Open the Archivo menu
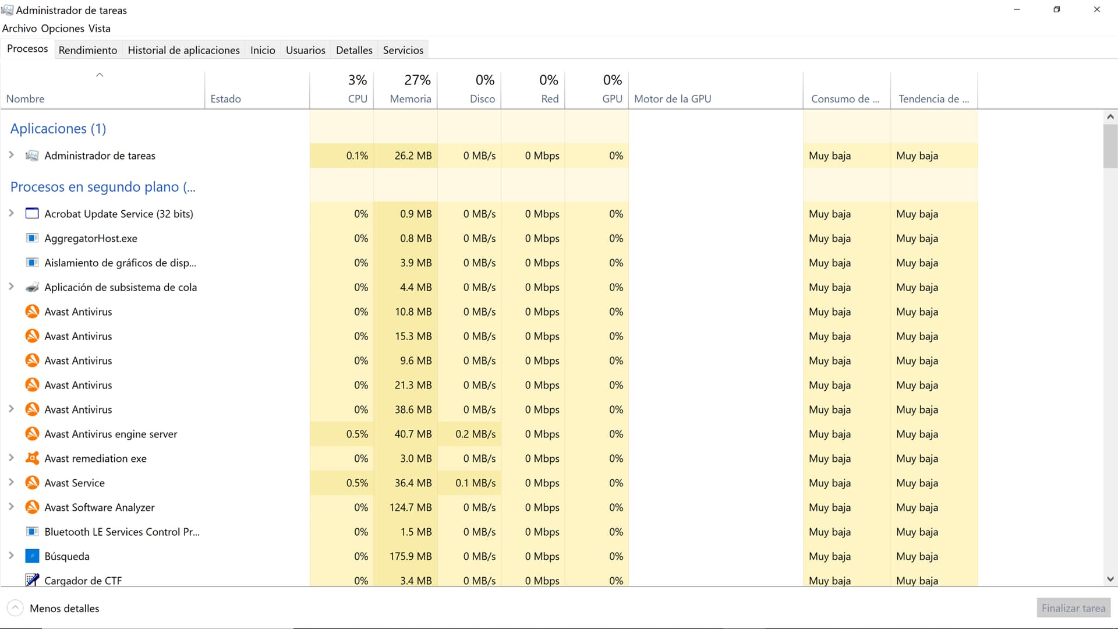The width and height of the screenshot is (1118, 629). click(x=19, y=29)
